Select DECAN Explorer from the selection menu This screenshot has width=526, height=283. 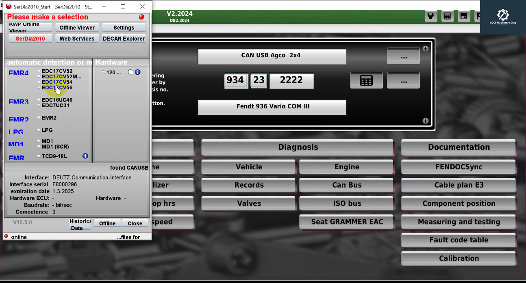click(124, 38)
